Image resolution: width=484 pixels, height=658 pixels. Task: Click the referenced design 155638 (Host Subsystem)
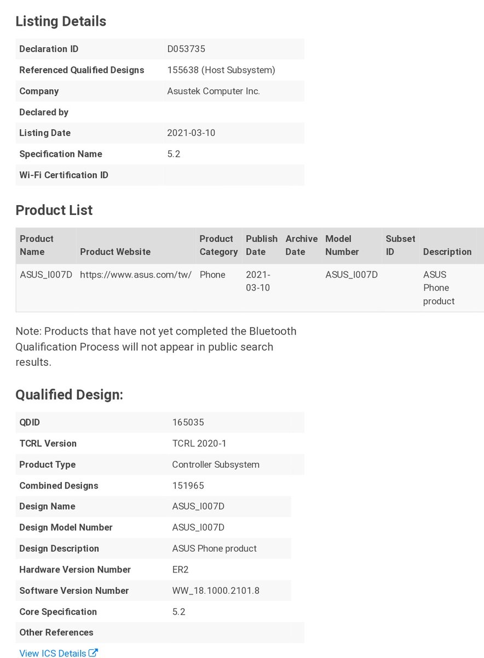(221, 70)
